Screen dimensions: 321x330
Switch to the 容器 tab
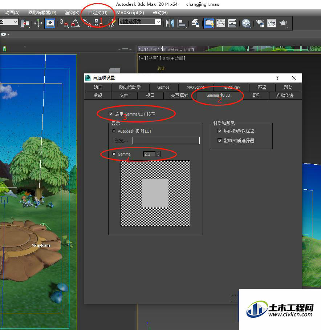point(262,87)
